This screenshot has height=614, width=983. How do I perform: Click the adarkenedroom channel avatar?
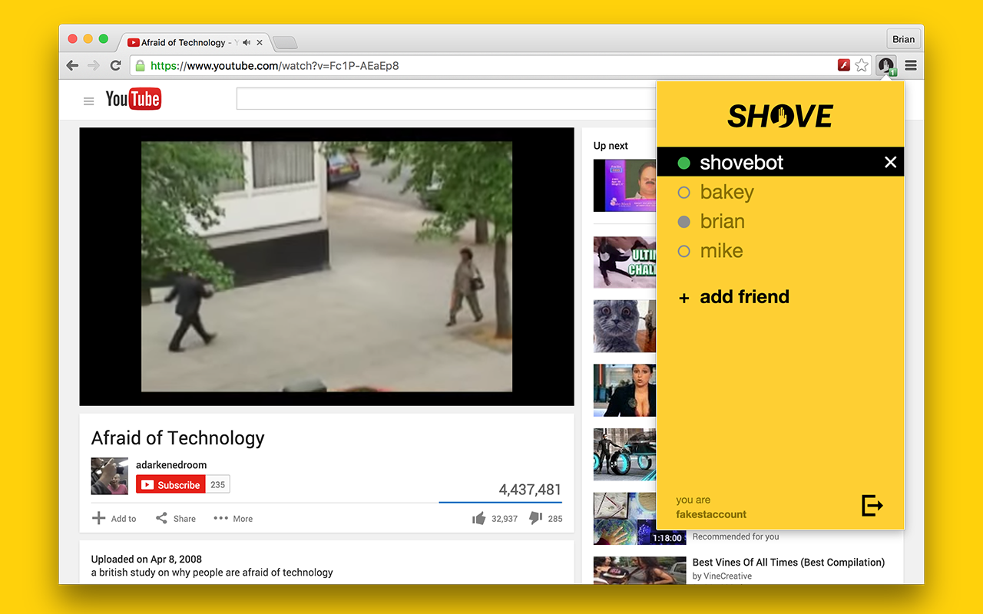(x=110, y=476)
